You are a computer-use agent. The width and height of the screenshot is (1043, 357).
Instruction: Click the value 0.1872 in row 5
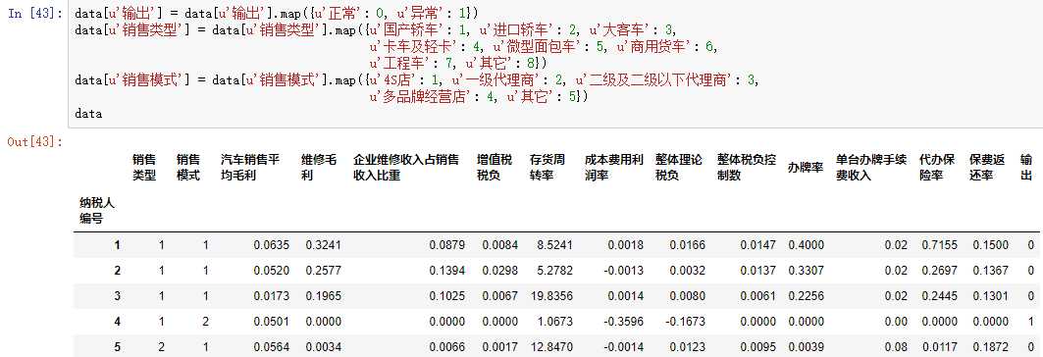(x=990, y=347)
